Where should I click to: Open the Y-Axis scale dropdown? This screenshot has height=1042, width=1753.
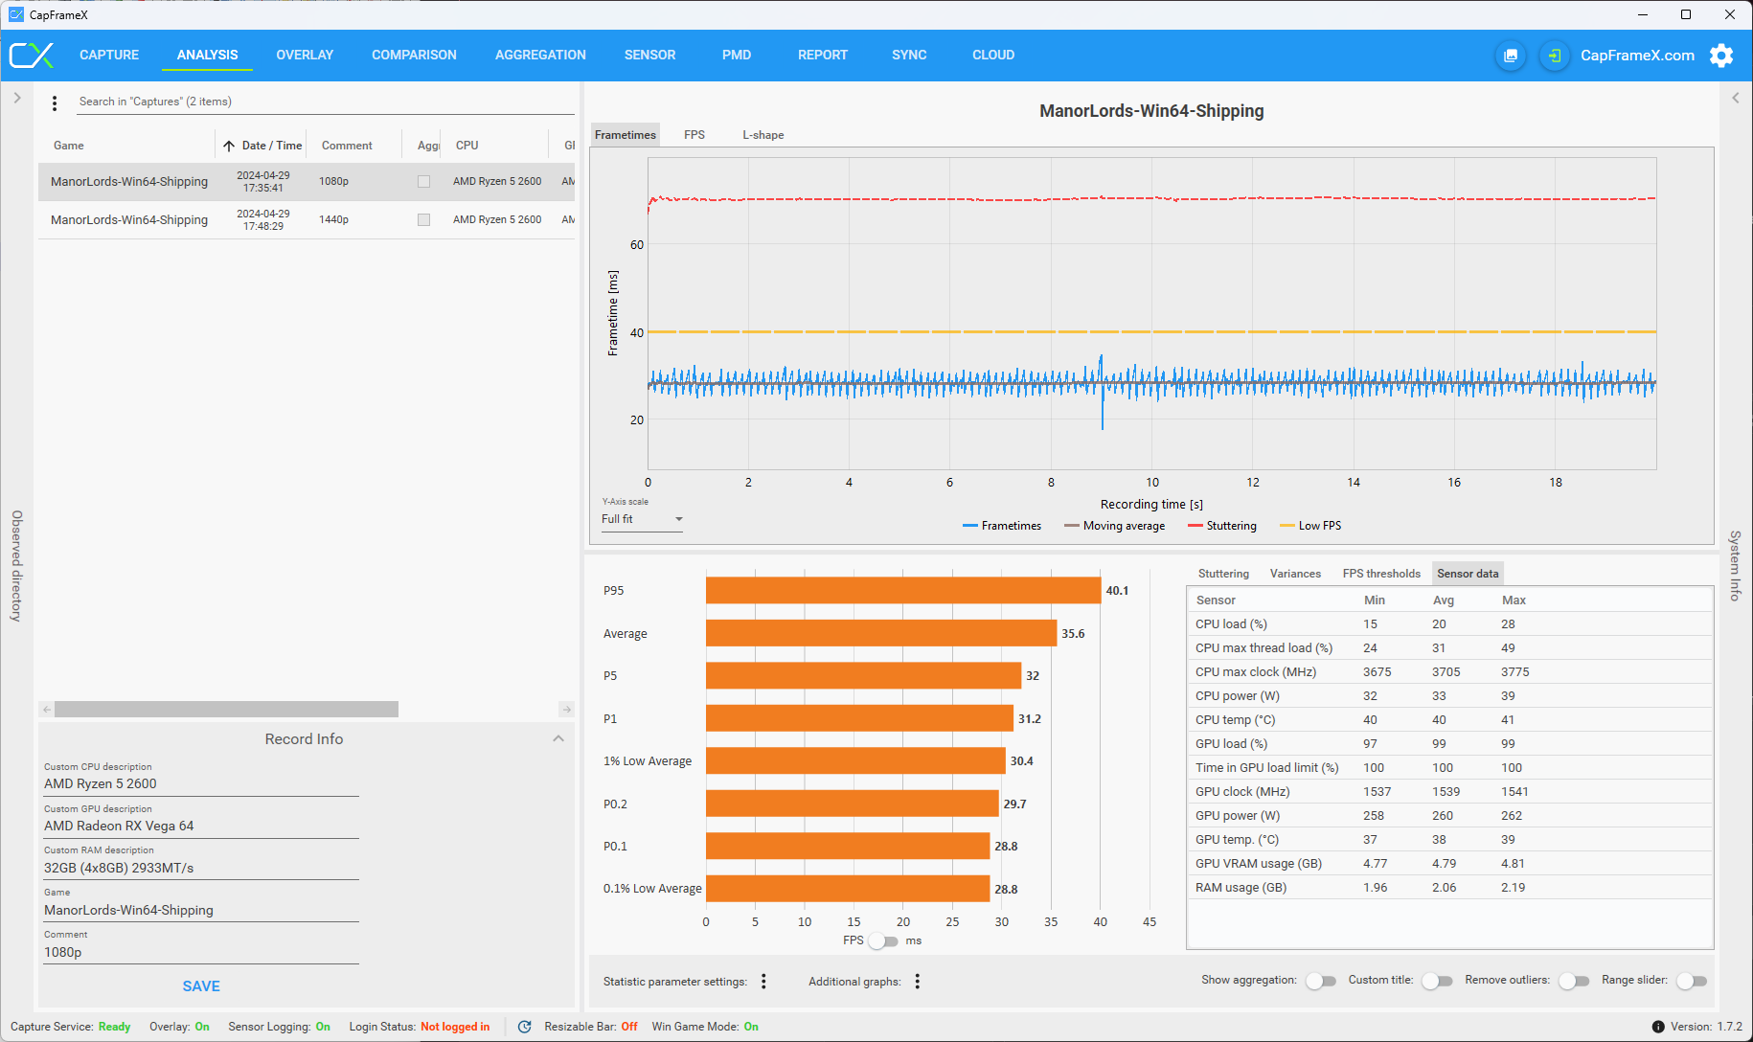(642, 519)
